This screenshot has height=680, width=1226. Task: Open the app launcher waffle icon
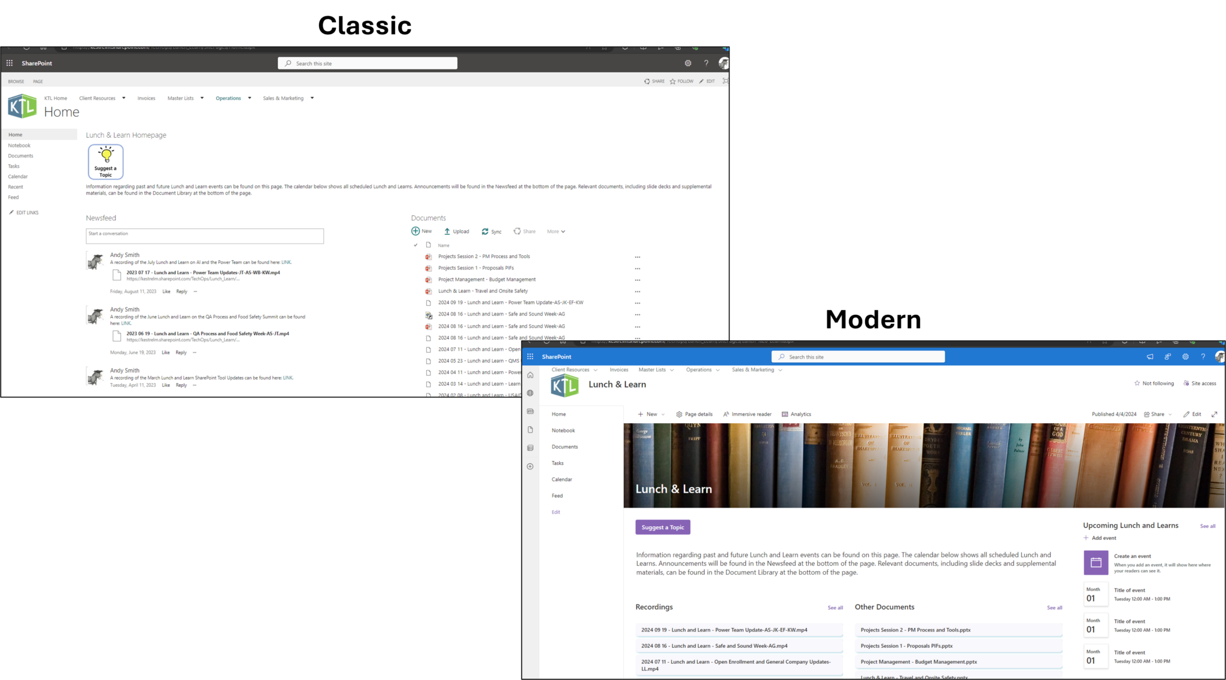pyautogui.click(x=9, y=63)
